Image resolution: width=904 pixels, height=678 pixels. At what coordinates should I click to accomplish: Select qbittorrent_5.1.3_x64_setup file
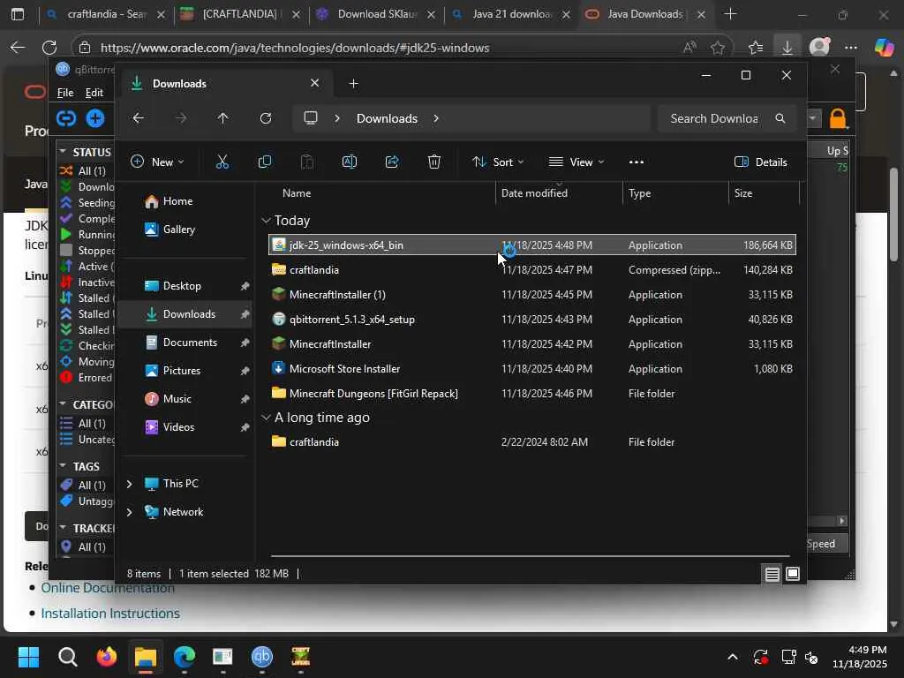pyautogui.click(x=532, y=320)
